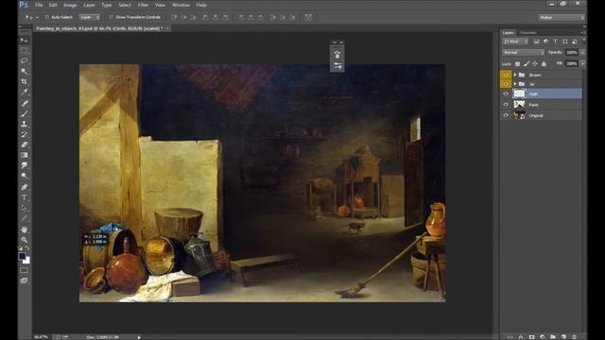Filter layers by shape layers icon
Viewport: 605px width, 340px height.
[x=565, y=42]
